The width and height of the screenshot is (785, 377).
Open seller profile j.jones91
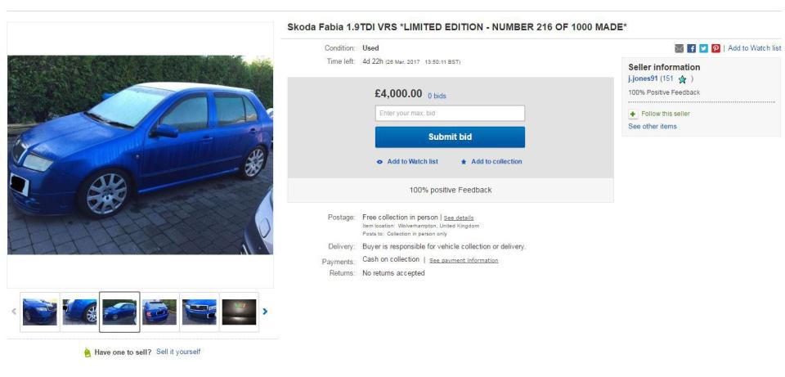pos(643,79)
